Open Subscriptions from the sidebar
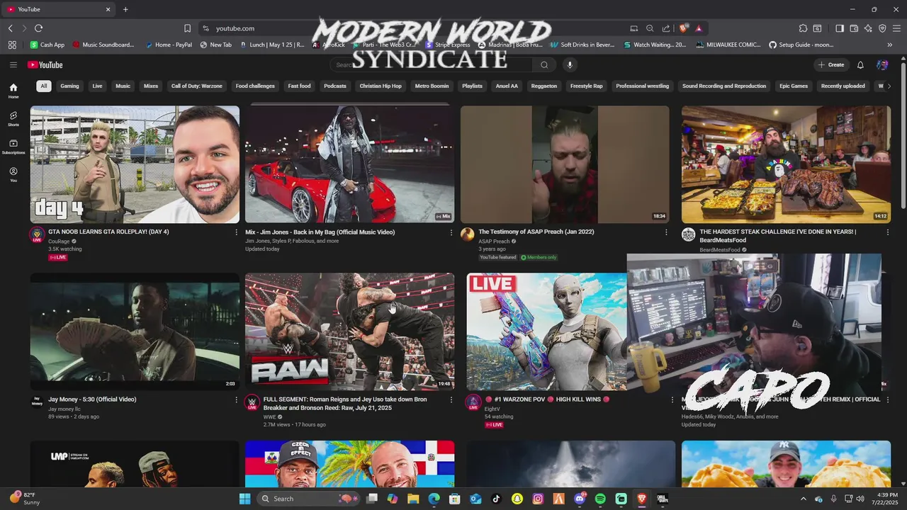 (13, 147)
